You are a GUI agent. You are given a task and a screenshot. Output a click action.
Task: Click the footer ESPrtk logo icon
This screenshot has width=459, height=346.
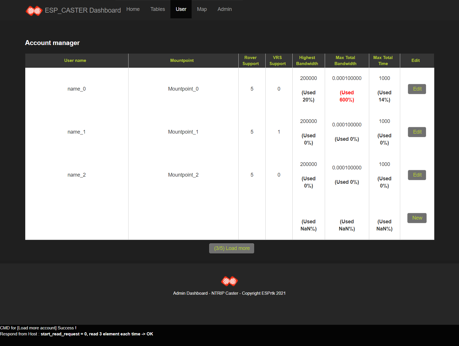pos(229,281)
